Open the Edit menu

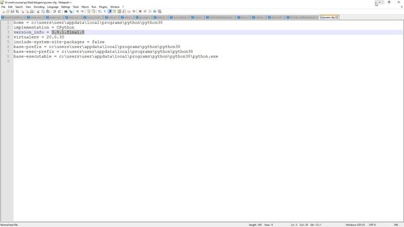pos(10,7)
